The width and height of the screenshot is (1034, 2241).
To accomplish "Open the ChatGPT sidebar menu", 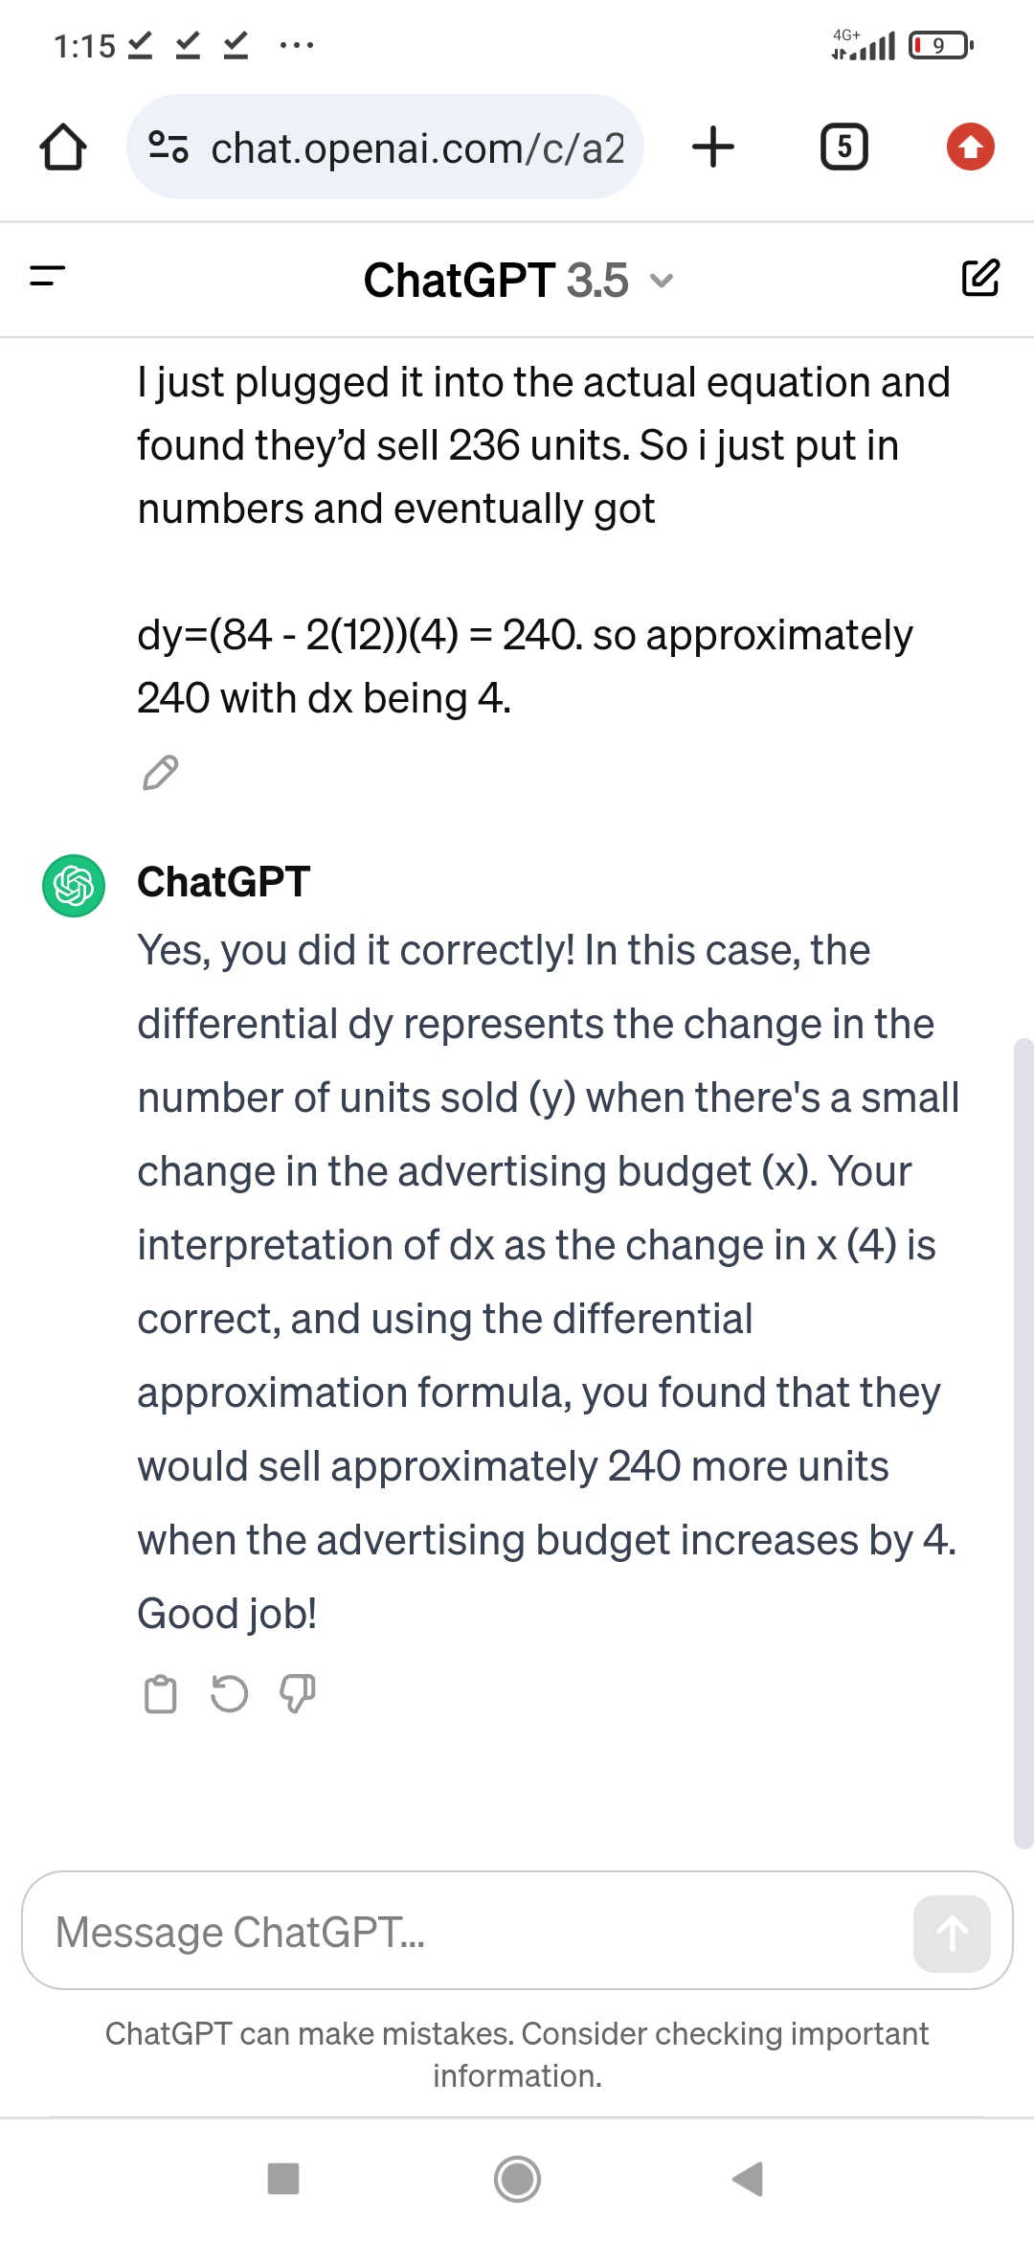I will pyautogui.click(x=48, y=277).
